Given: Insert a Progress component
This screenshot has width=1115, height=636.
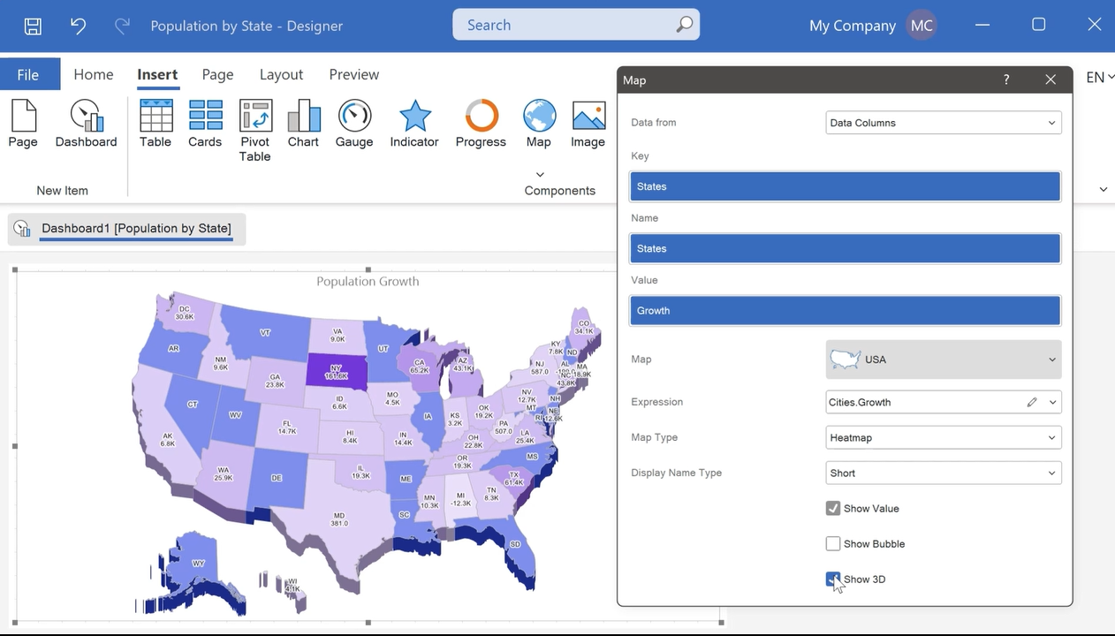Looking at the screenshot, I should point(481,124).
